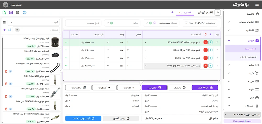This screenshot has width=262, height=124.
Task: Expand خرید sidebar section
Action: [229, 73]
